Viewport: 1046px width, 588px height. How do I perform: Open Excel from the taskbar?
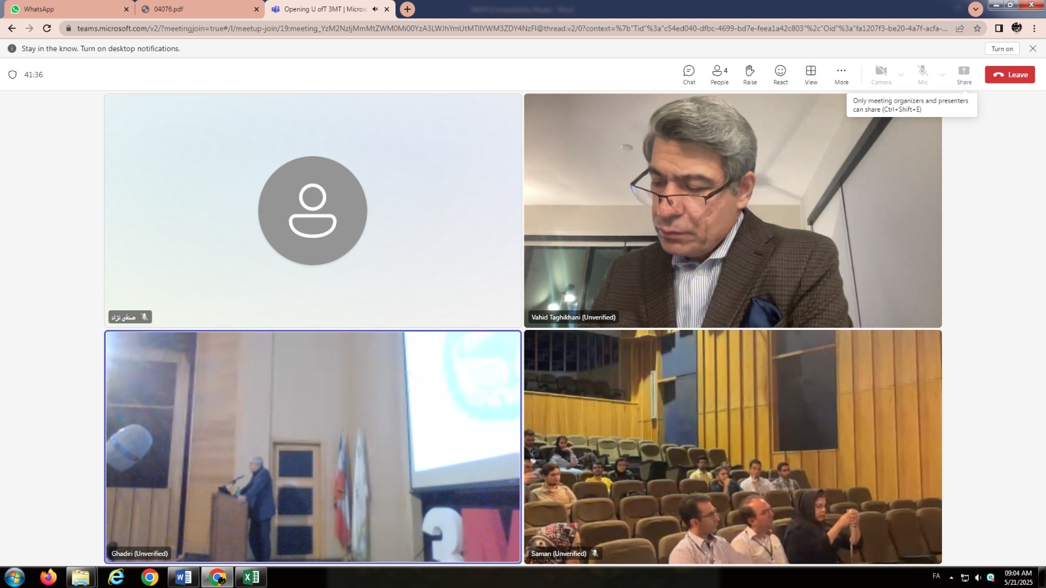tap(251, 577)
